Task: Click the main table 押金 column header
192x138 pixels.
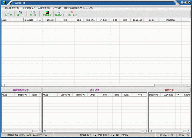Action: 79,20
